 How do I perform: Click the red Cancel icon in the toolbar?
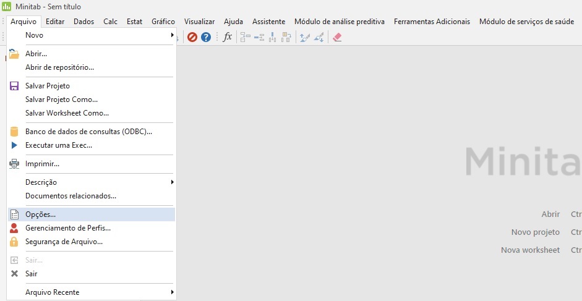point(192,37)
